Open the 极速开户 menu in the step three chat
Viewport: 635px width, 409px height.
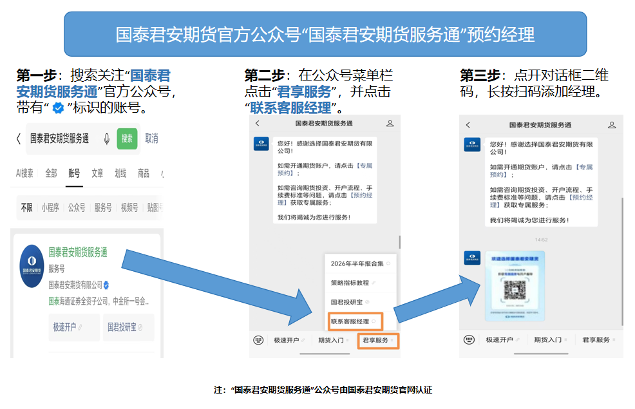point(502,339)
